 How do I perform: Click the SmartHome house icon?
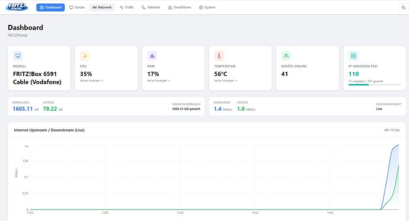point(170,8)
